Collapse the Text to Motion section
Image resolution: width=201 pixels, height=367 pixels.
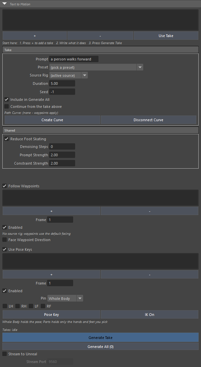[4, 4]
